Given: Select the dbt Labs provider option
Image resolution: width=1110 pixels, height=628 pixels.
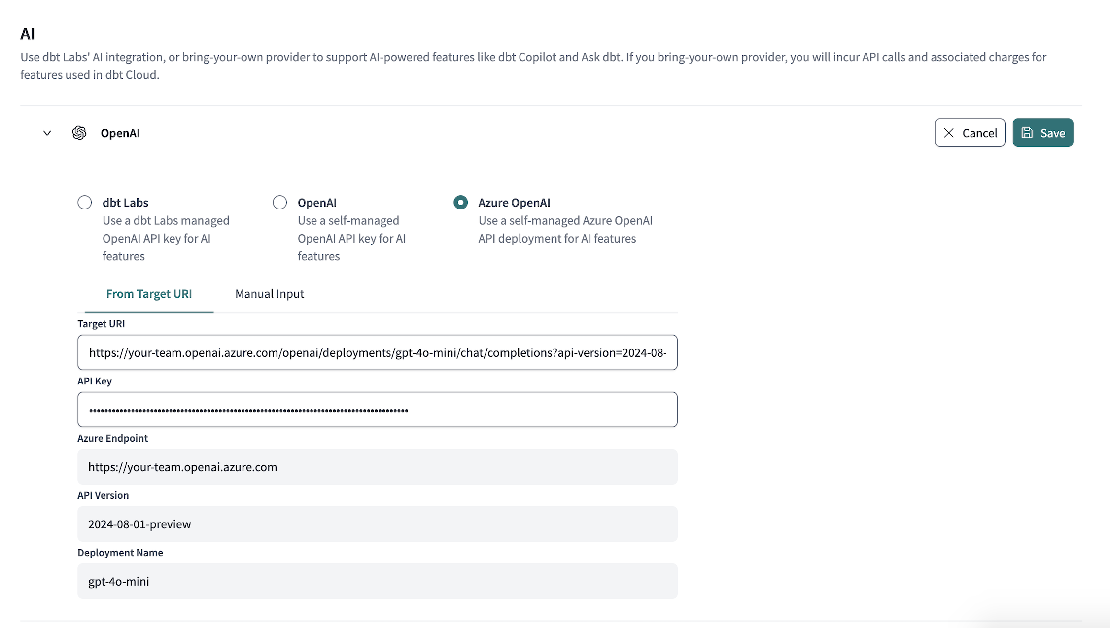Looking at the screenshot, I should pos(84,202).
